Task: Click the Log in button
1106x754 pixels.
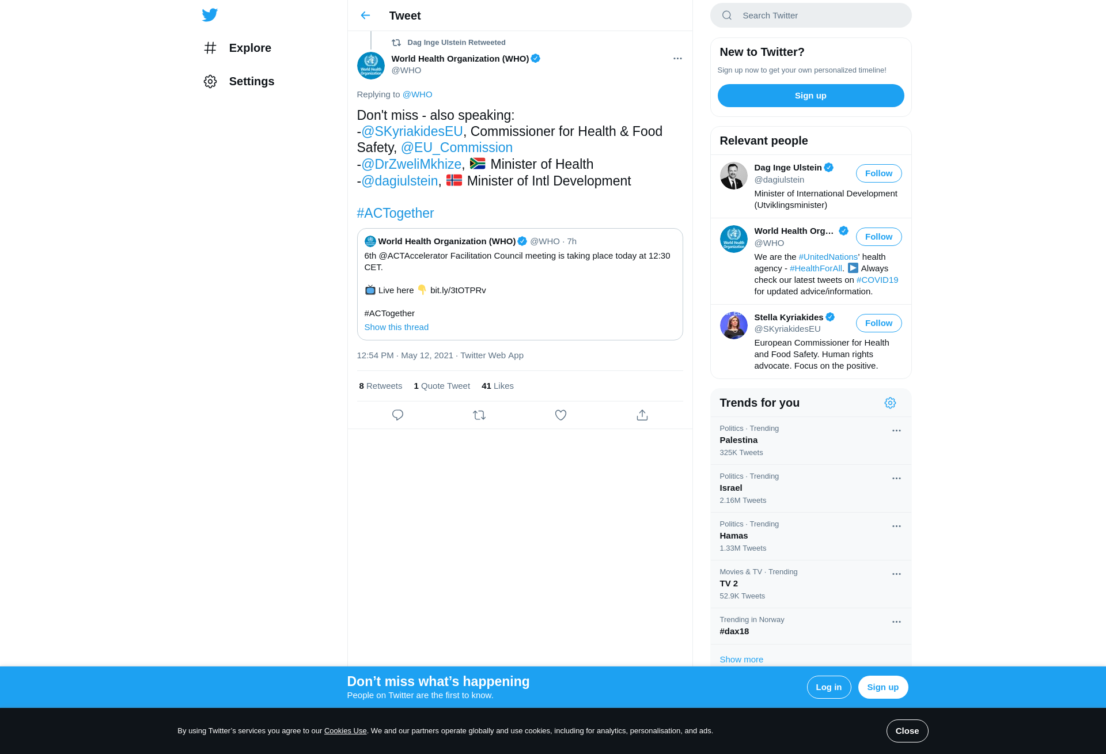Action: [828, 687]
